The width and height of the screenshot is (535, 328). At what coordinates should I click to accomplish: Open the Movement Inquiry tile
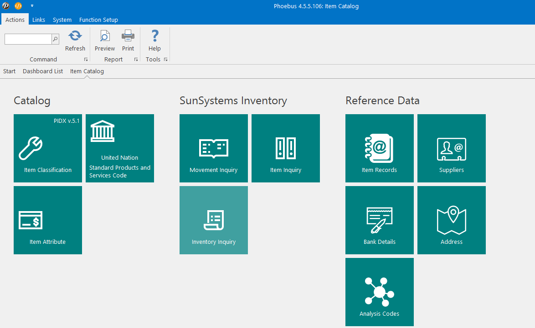tap(214, 148)
